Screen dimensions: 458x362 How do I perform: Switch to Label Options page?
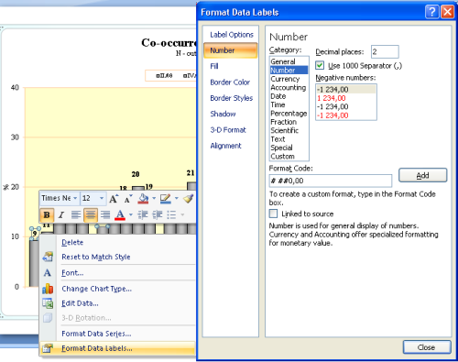232,35
